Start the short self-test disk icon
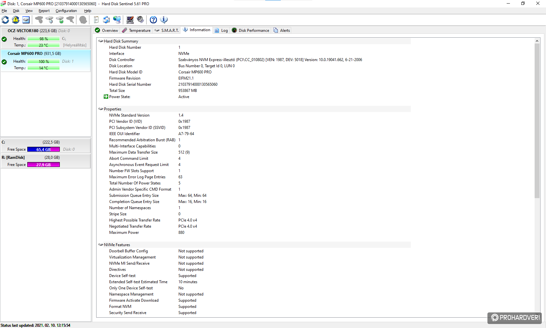 pyautogui.click(x=39, y=20)
